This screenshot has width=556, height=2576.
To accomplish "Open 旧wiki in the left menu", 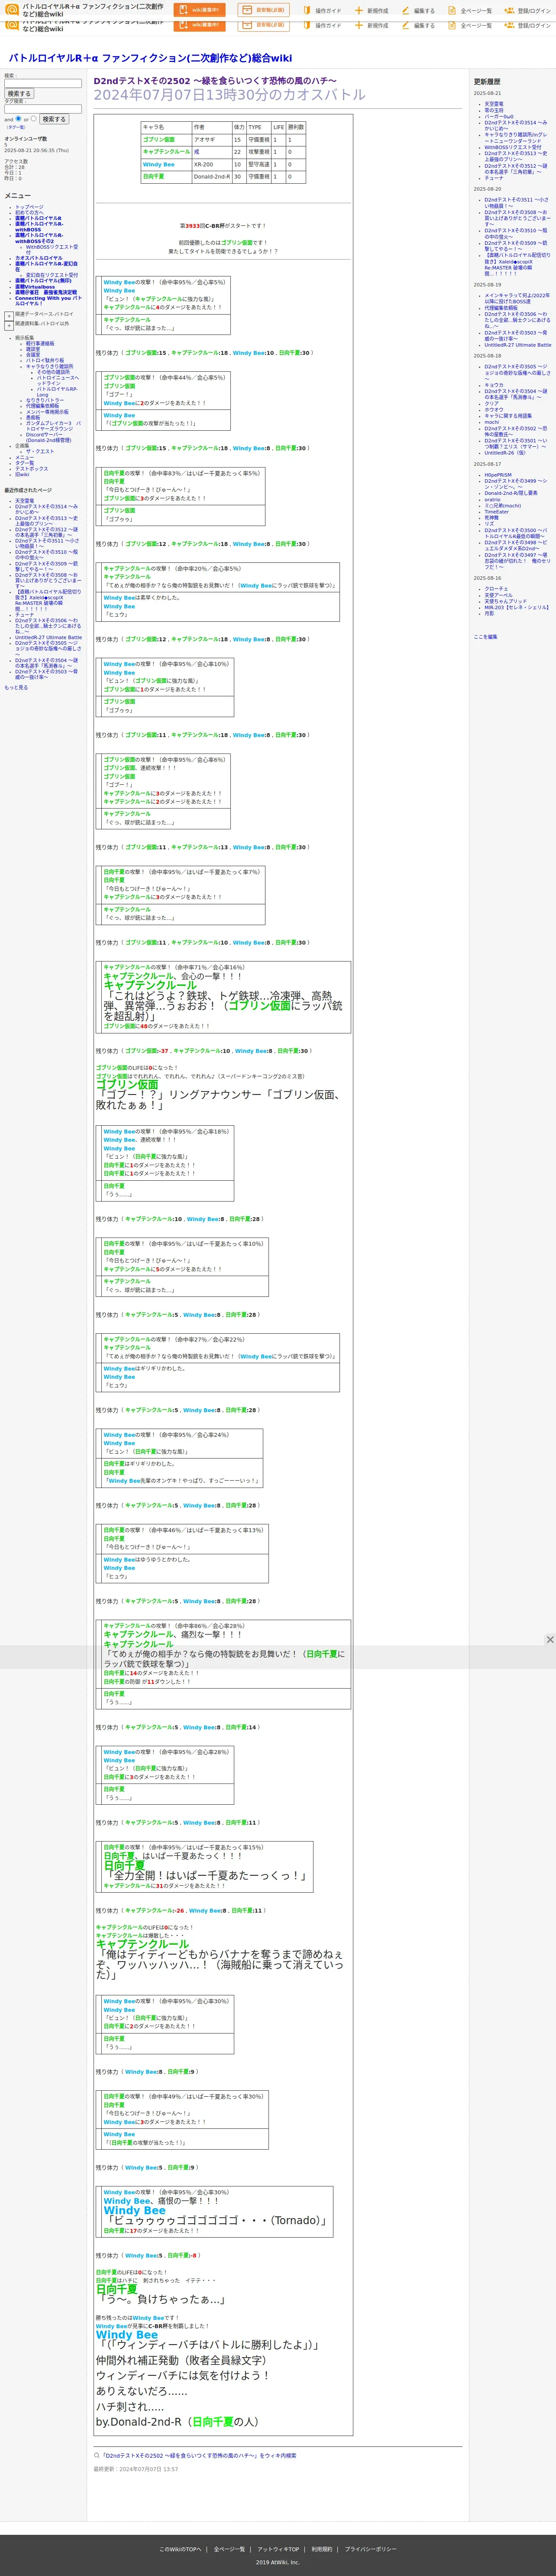I will [x=22, y=474].
